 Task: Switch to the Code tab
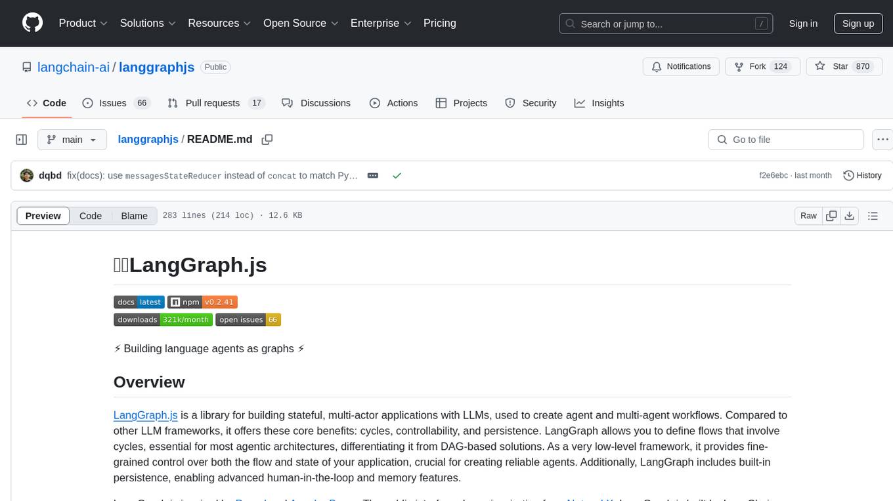[x=47, y=103]
